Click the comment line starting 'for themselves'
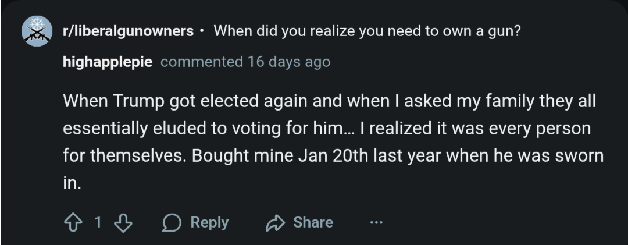The height and width of the screenshot is (245, 628). (333, 155)
